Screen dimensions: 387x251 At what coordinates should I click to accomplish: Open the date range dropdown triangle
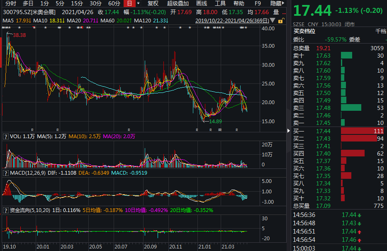point(273,20)
